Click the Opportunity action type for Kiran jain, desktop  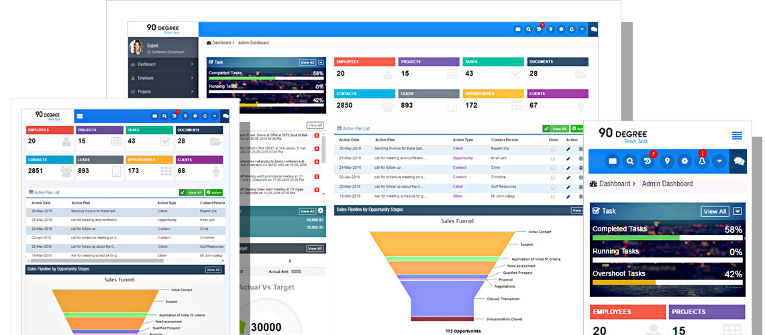(x=462, y=158)
